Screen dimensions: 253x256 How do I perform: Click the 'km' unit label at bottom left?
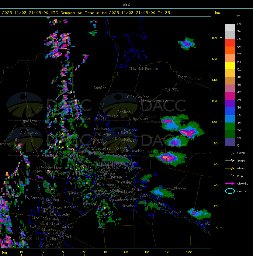tap(5, 253)
